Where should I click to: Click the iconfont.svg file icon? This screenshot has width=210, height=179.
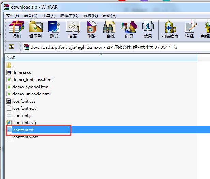pyautogui.click(x=9, y=123)
